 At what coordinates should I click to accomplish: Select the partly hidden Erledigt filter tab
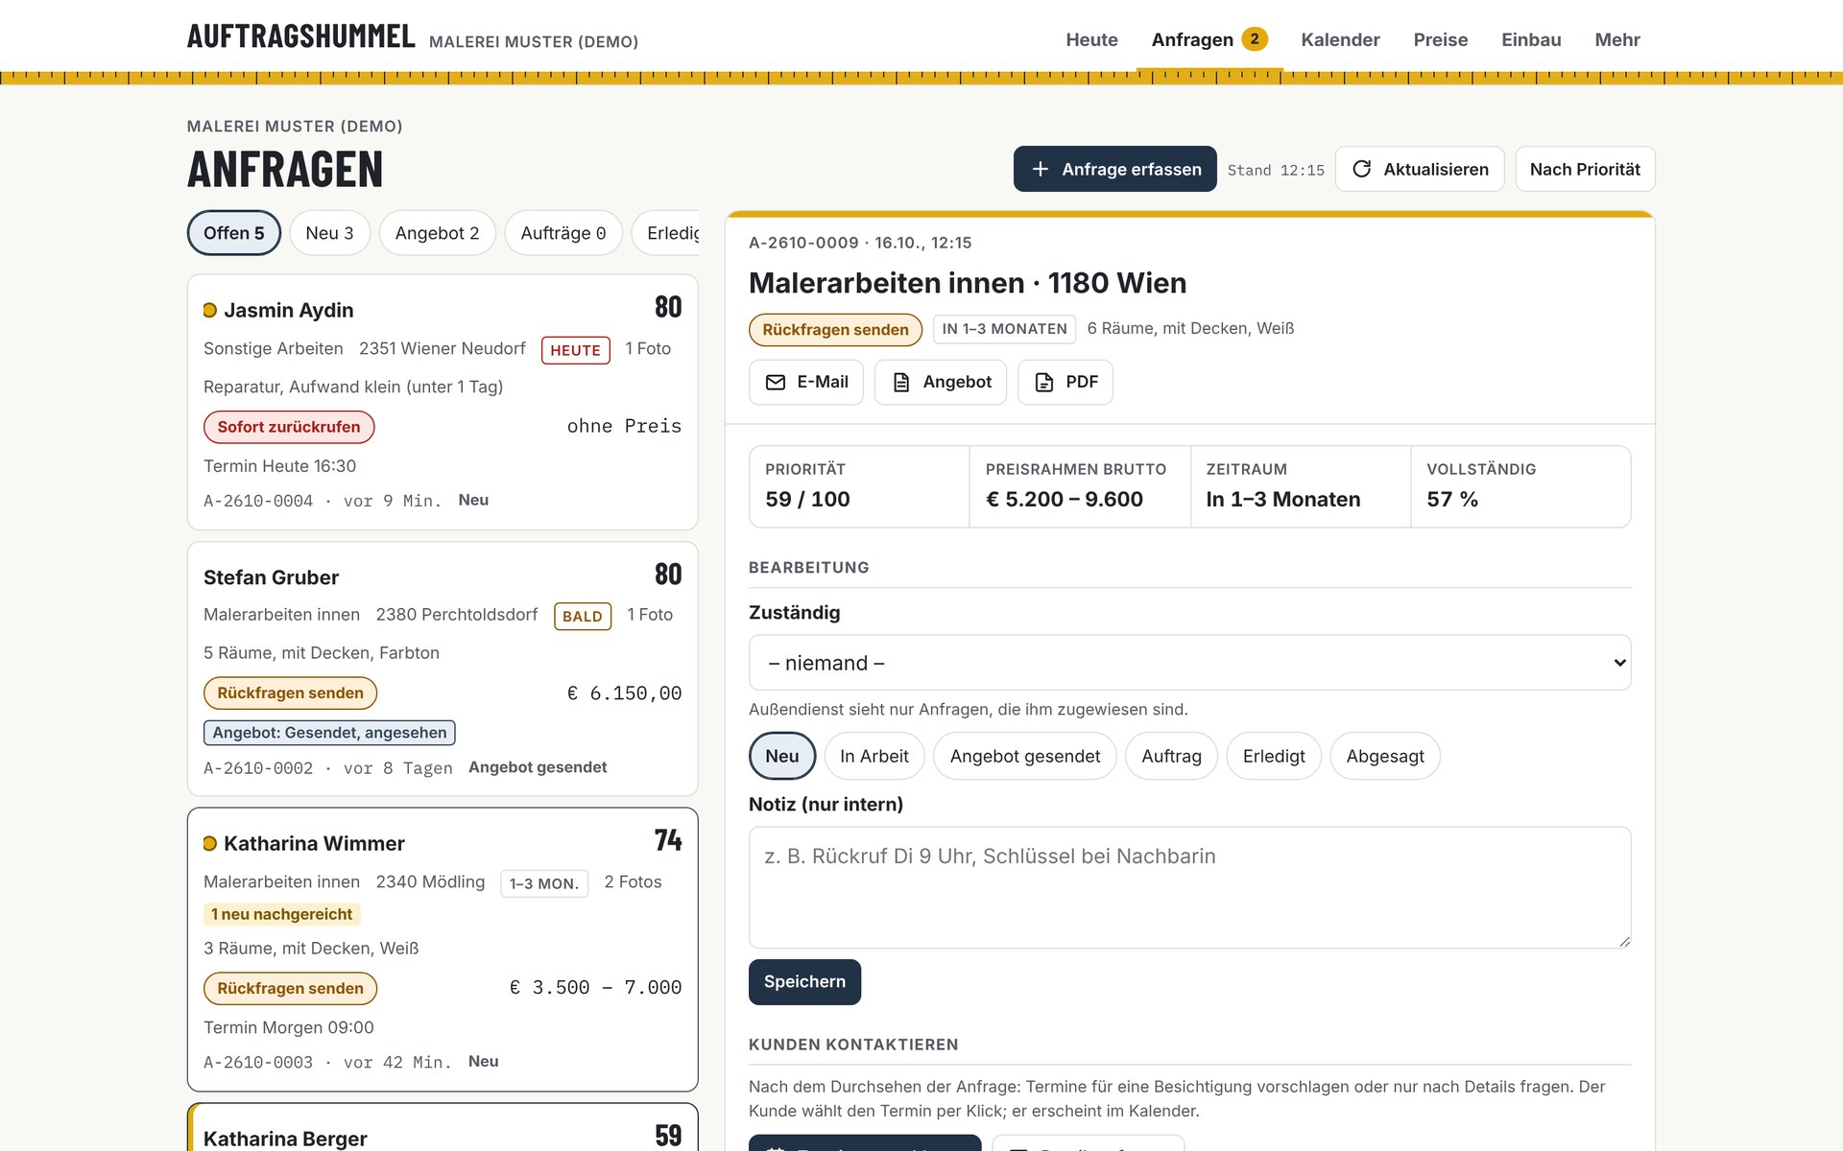point(666,233)
